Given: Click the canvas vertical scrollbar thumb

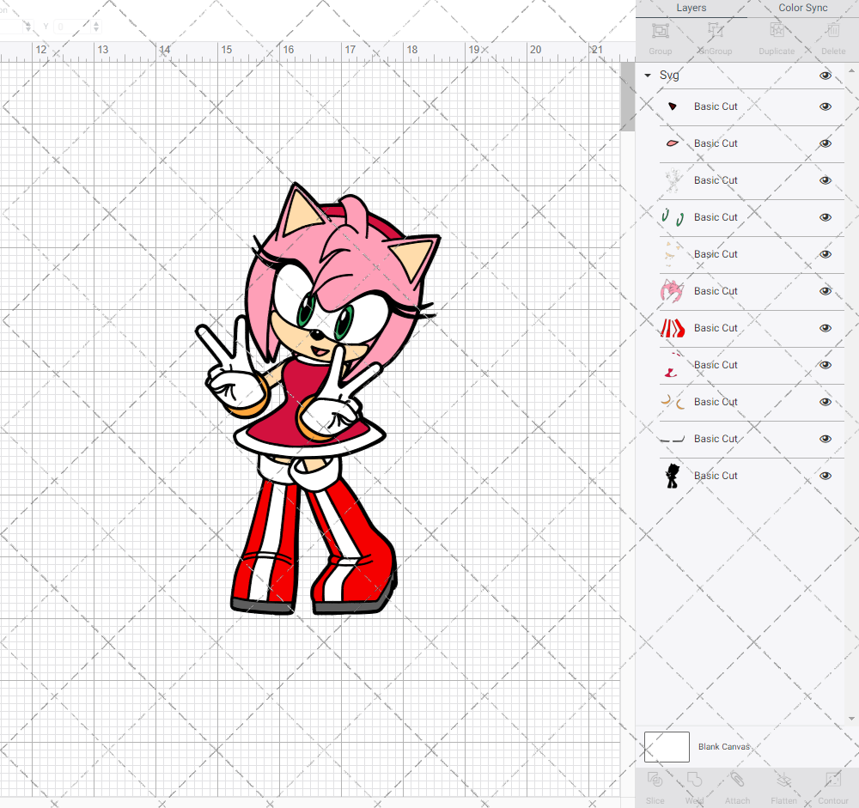Looking at the screenshot, I should coord(627,96).
